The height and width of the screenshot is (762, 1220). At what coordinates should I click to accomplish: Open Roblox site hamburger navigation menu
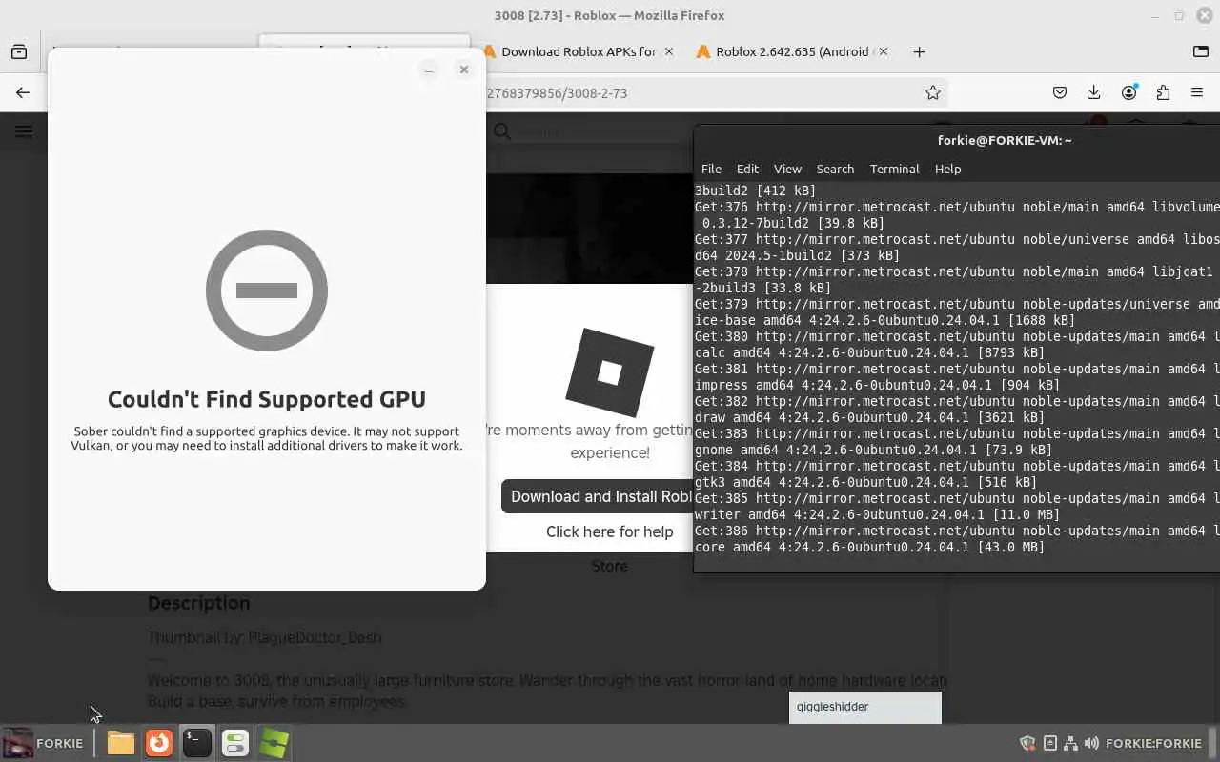click(24, 131)
